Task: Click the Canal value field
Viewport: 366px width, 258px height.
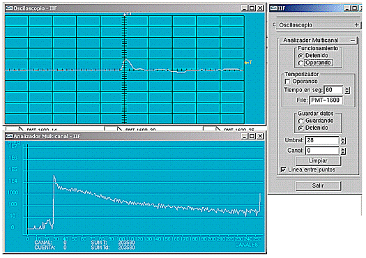Action: click(322, 151)
